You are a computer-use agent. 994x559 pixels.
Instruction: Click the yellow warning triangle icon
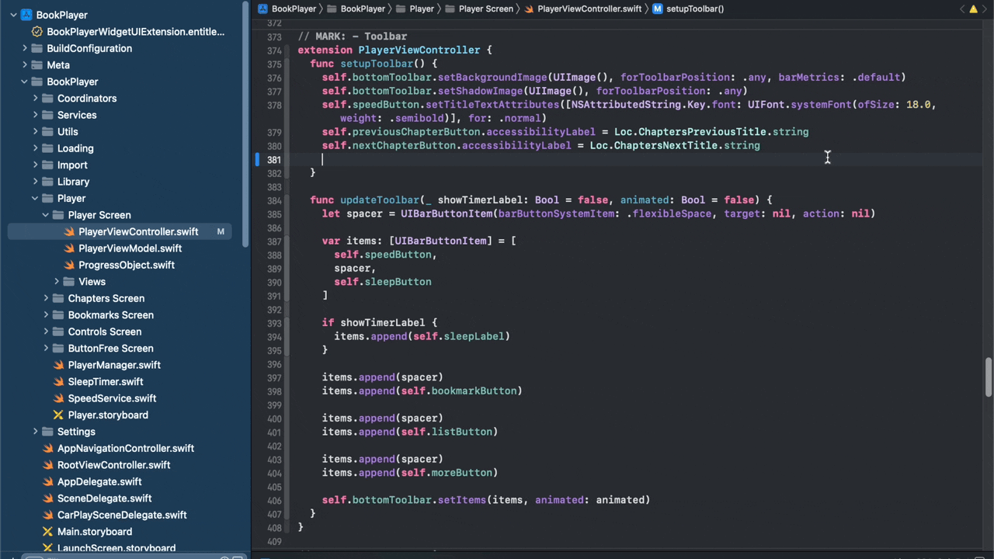click(x=973, y=9)
